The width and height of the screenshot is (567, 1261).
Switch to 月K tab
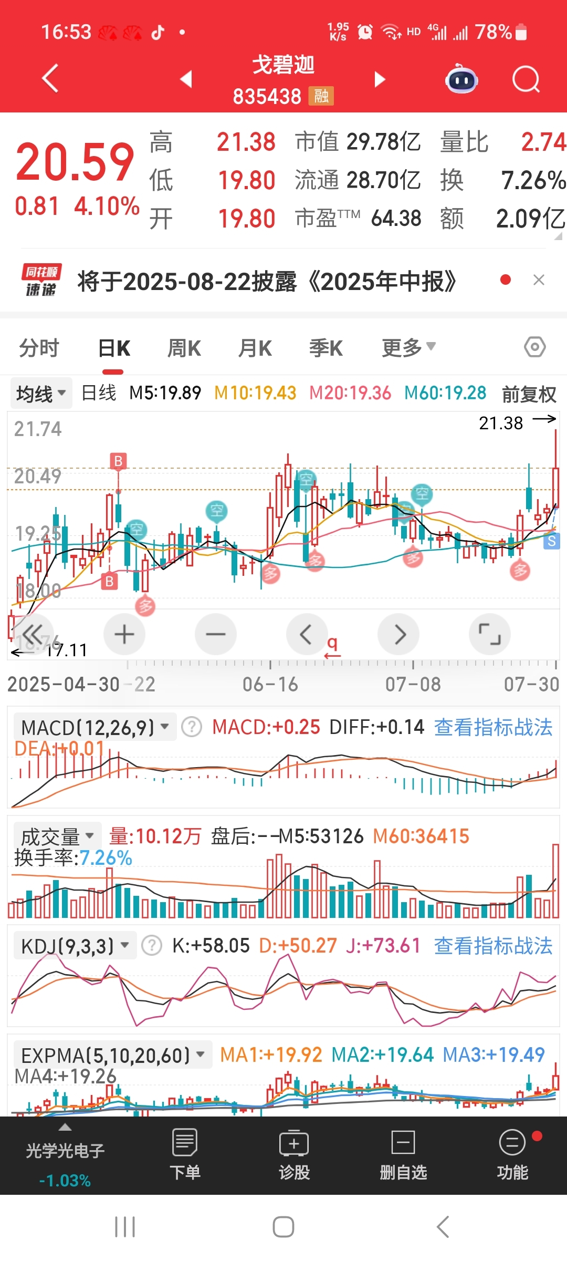tap(255, 348)
